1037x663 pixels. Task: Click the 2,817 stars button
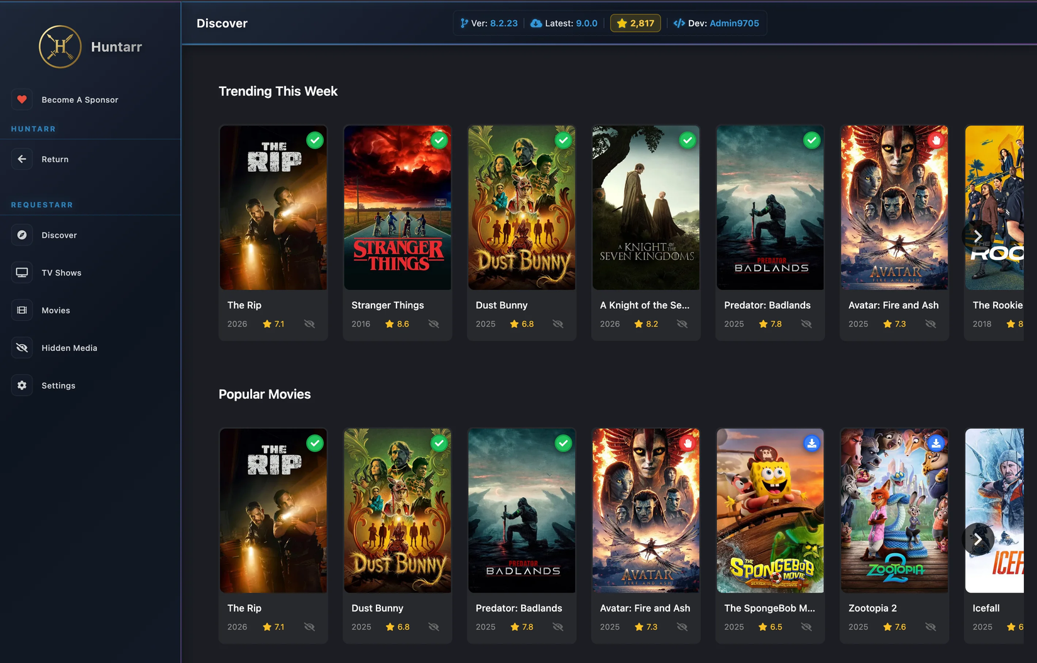click(x=635, y=23)
